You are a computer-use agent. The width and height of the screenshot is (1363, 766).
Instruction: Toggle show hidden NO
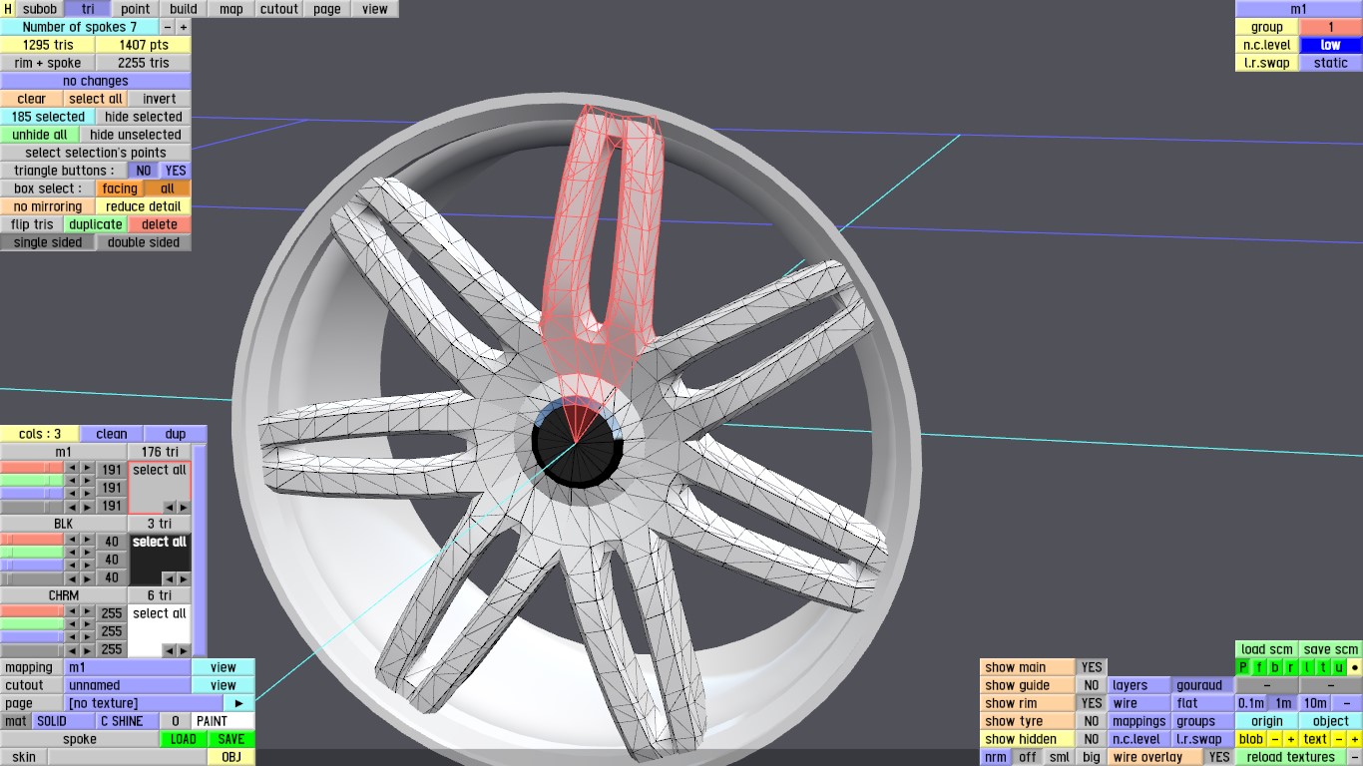(x=1092, y=739)
